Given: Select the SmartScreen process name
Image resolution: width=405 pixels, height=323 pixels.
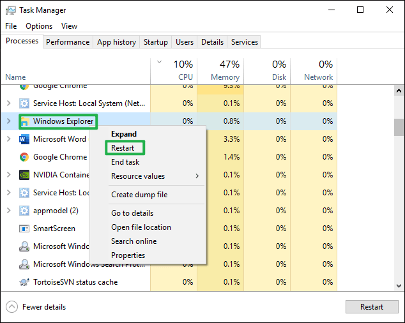Looking at the screenshot, I should [x=54, y=229].
